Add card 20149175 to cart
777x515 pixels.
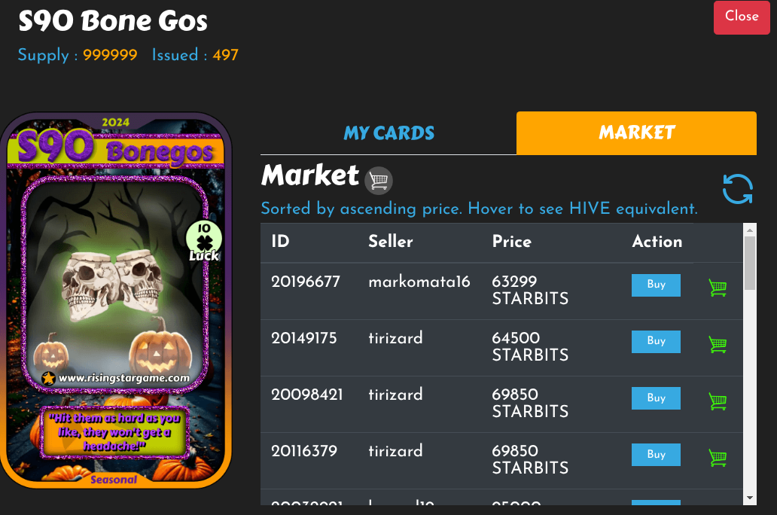[718, 344]
